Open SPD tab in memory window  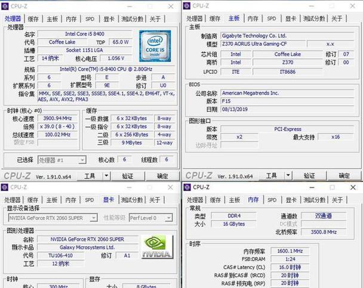pos(272,200)
